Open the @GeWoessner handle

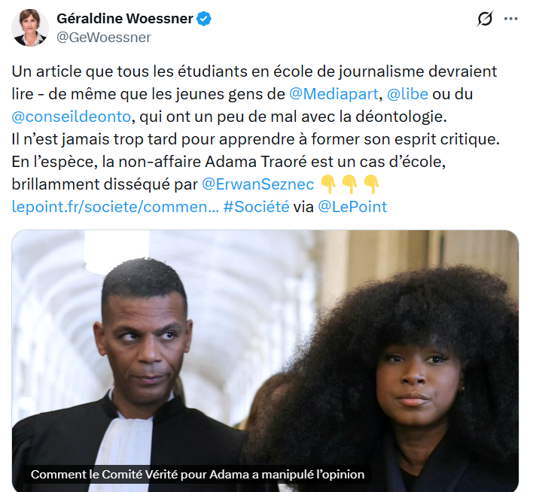pyautogui.click(x=104, y=38)
